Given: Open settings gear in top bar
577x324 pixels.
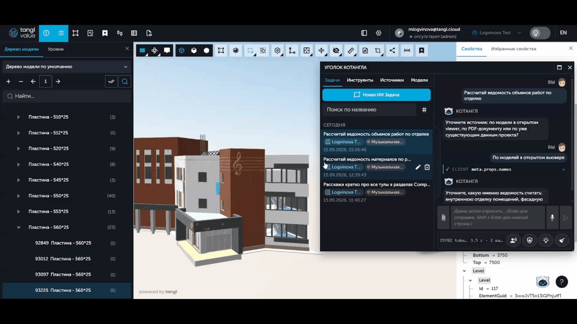Looking at the screenshot, I should point(379,33).
